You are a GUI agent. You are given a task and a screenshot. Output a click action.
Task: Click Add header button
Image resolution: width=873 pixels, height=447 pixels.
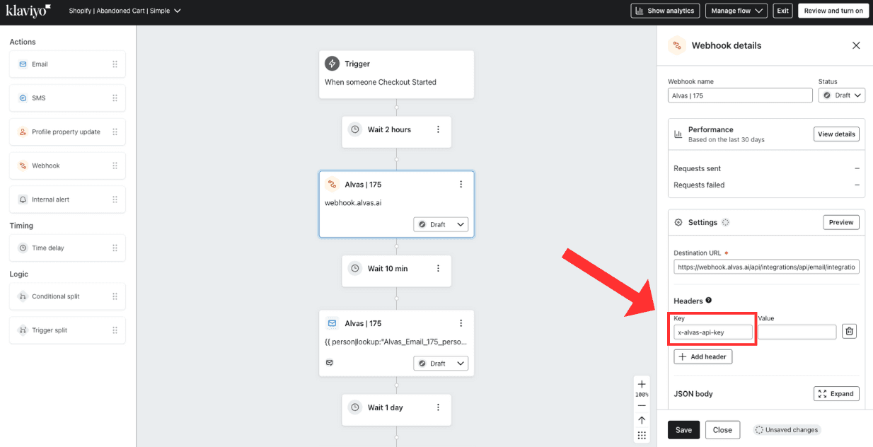(703, 356)
